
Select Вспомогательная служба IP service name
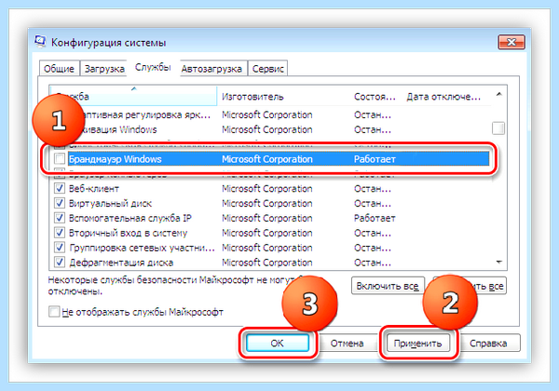[130, 218]
